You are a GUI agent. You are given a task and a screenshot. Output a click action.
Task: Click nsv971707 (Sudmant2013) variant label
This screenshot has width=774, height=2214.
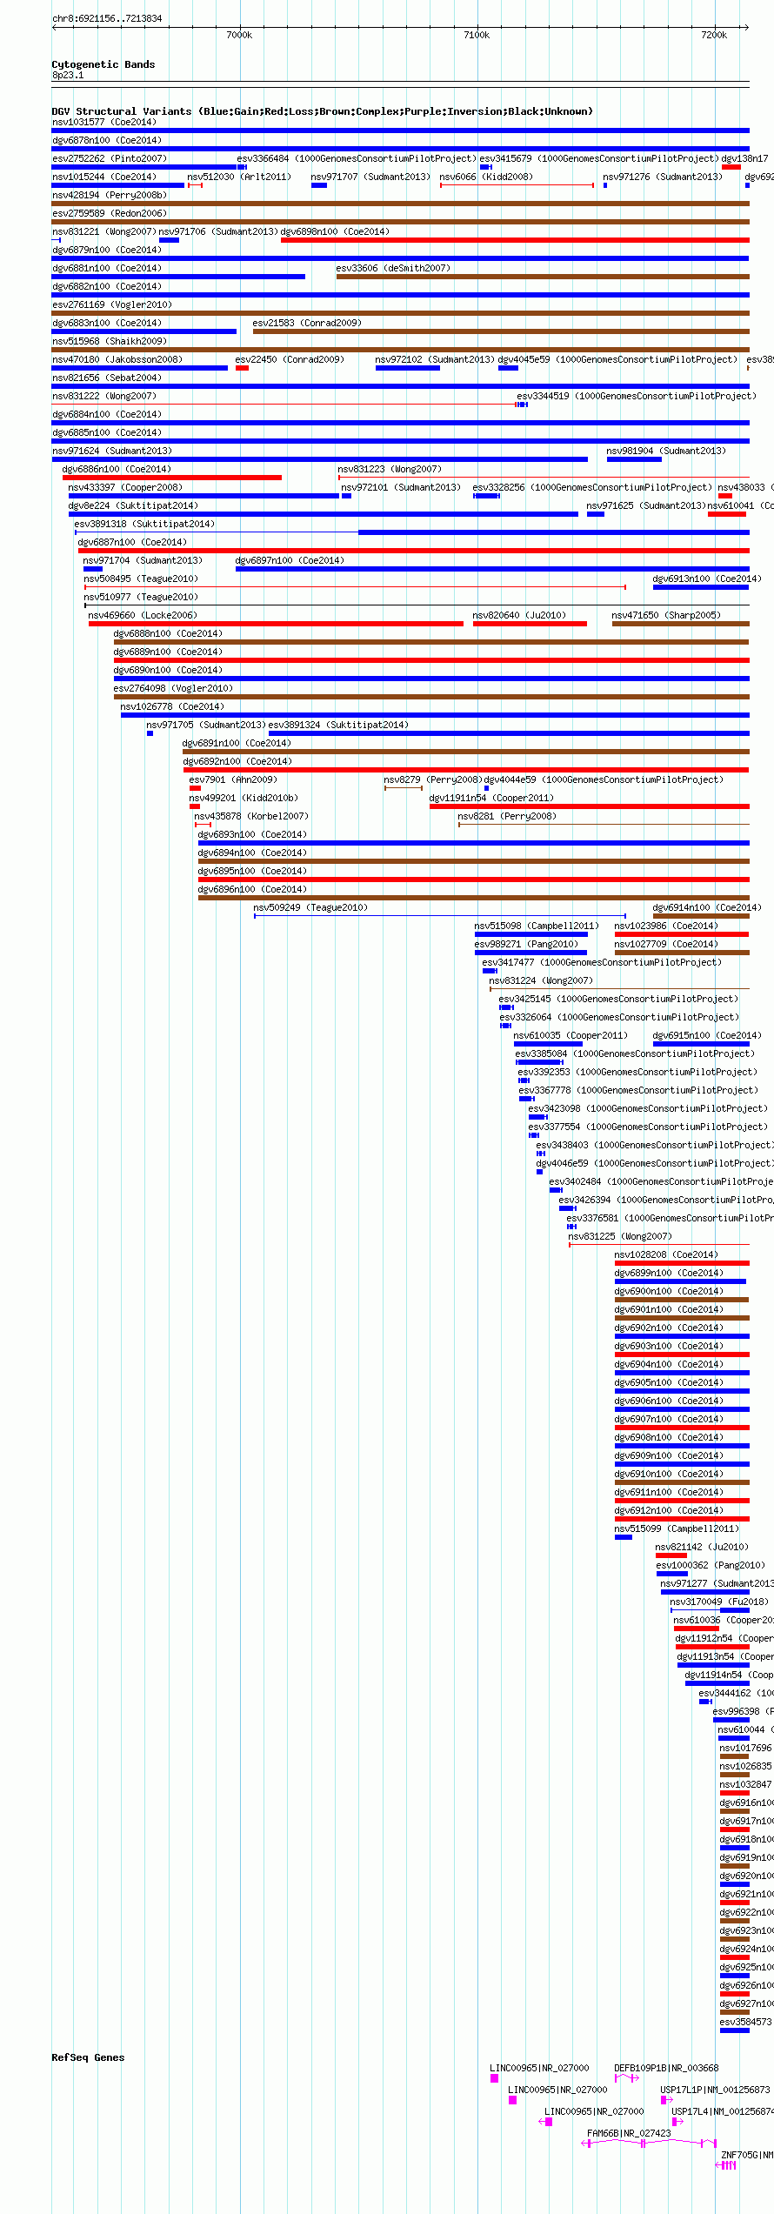[x=370, y=177]
